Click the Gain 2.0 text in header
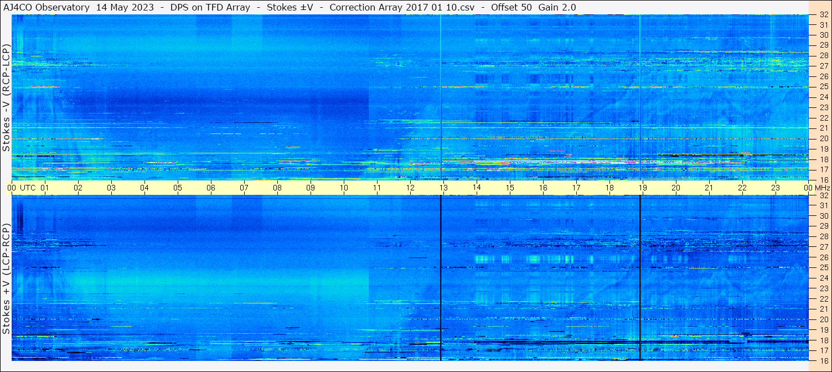832x372 pixels. [557, 7]
